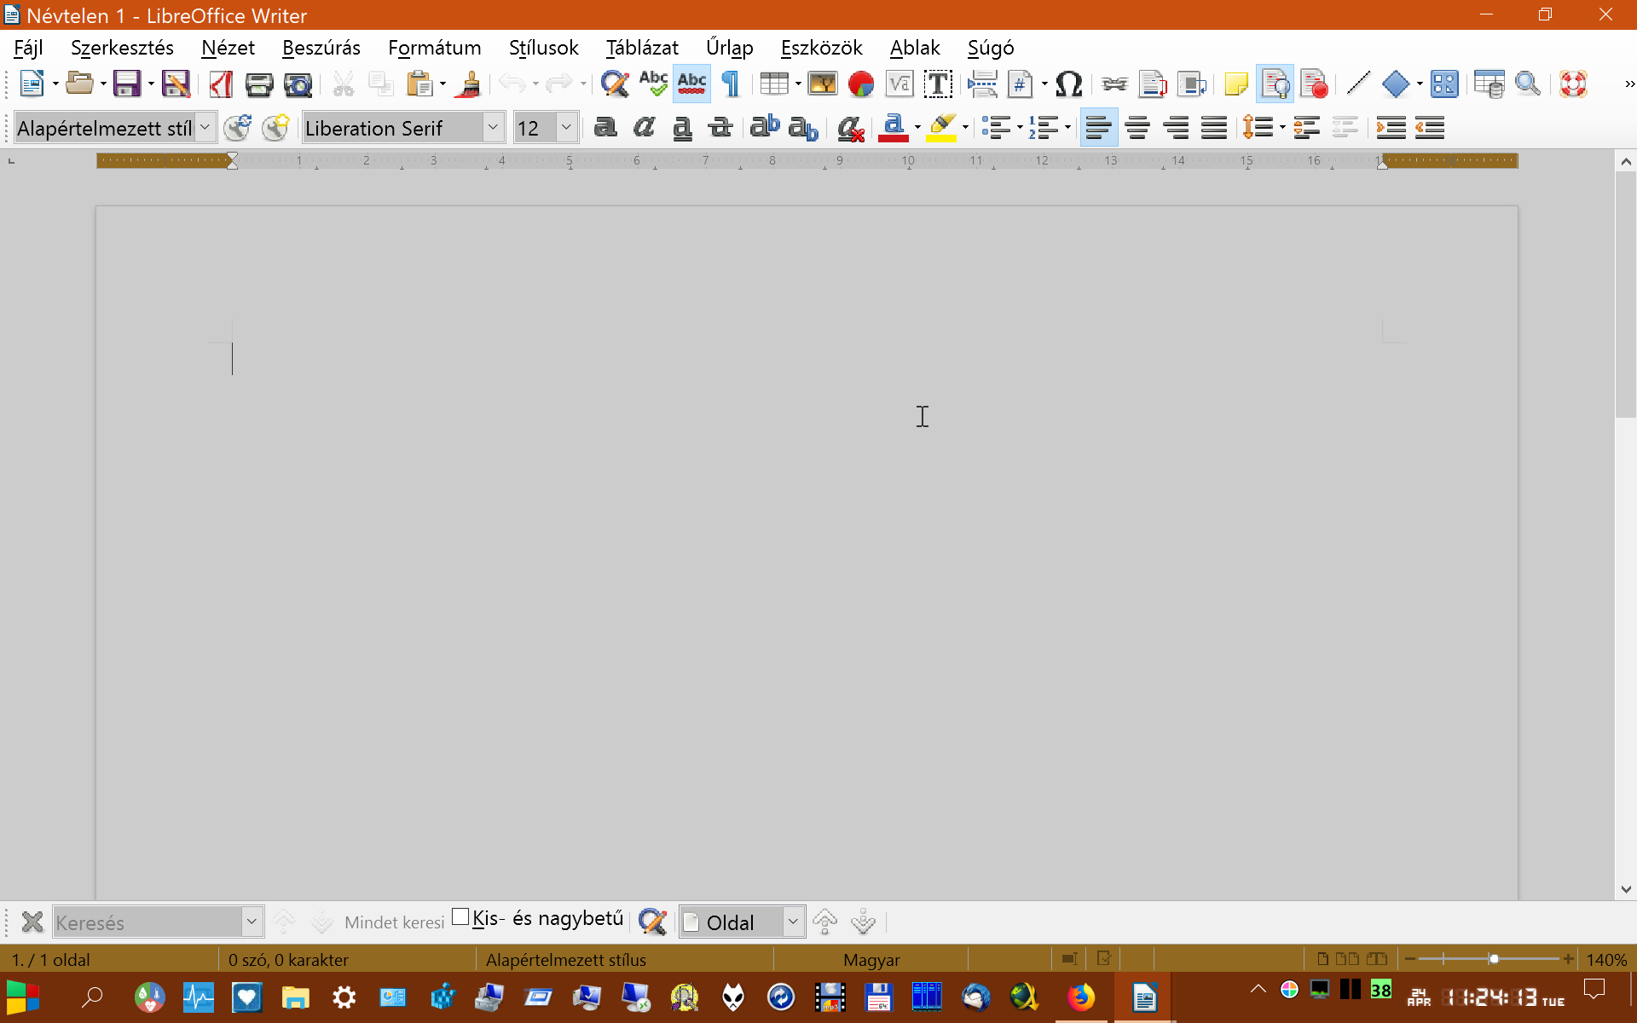The height and width of the screenshot is (1023, 1637).
Task: Expand Liberation Serif font name dropdown
Action: click(x=493, y=128)
